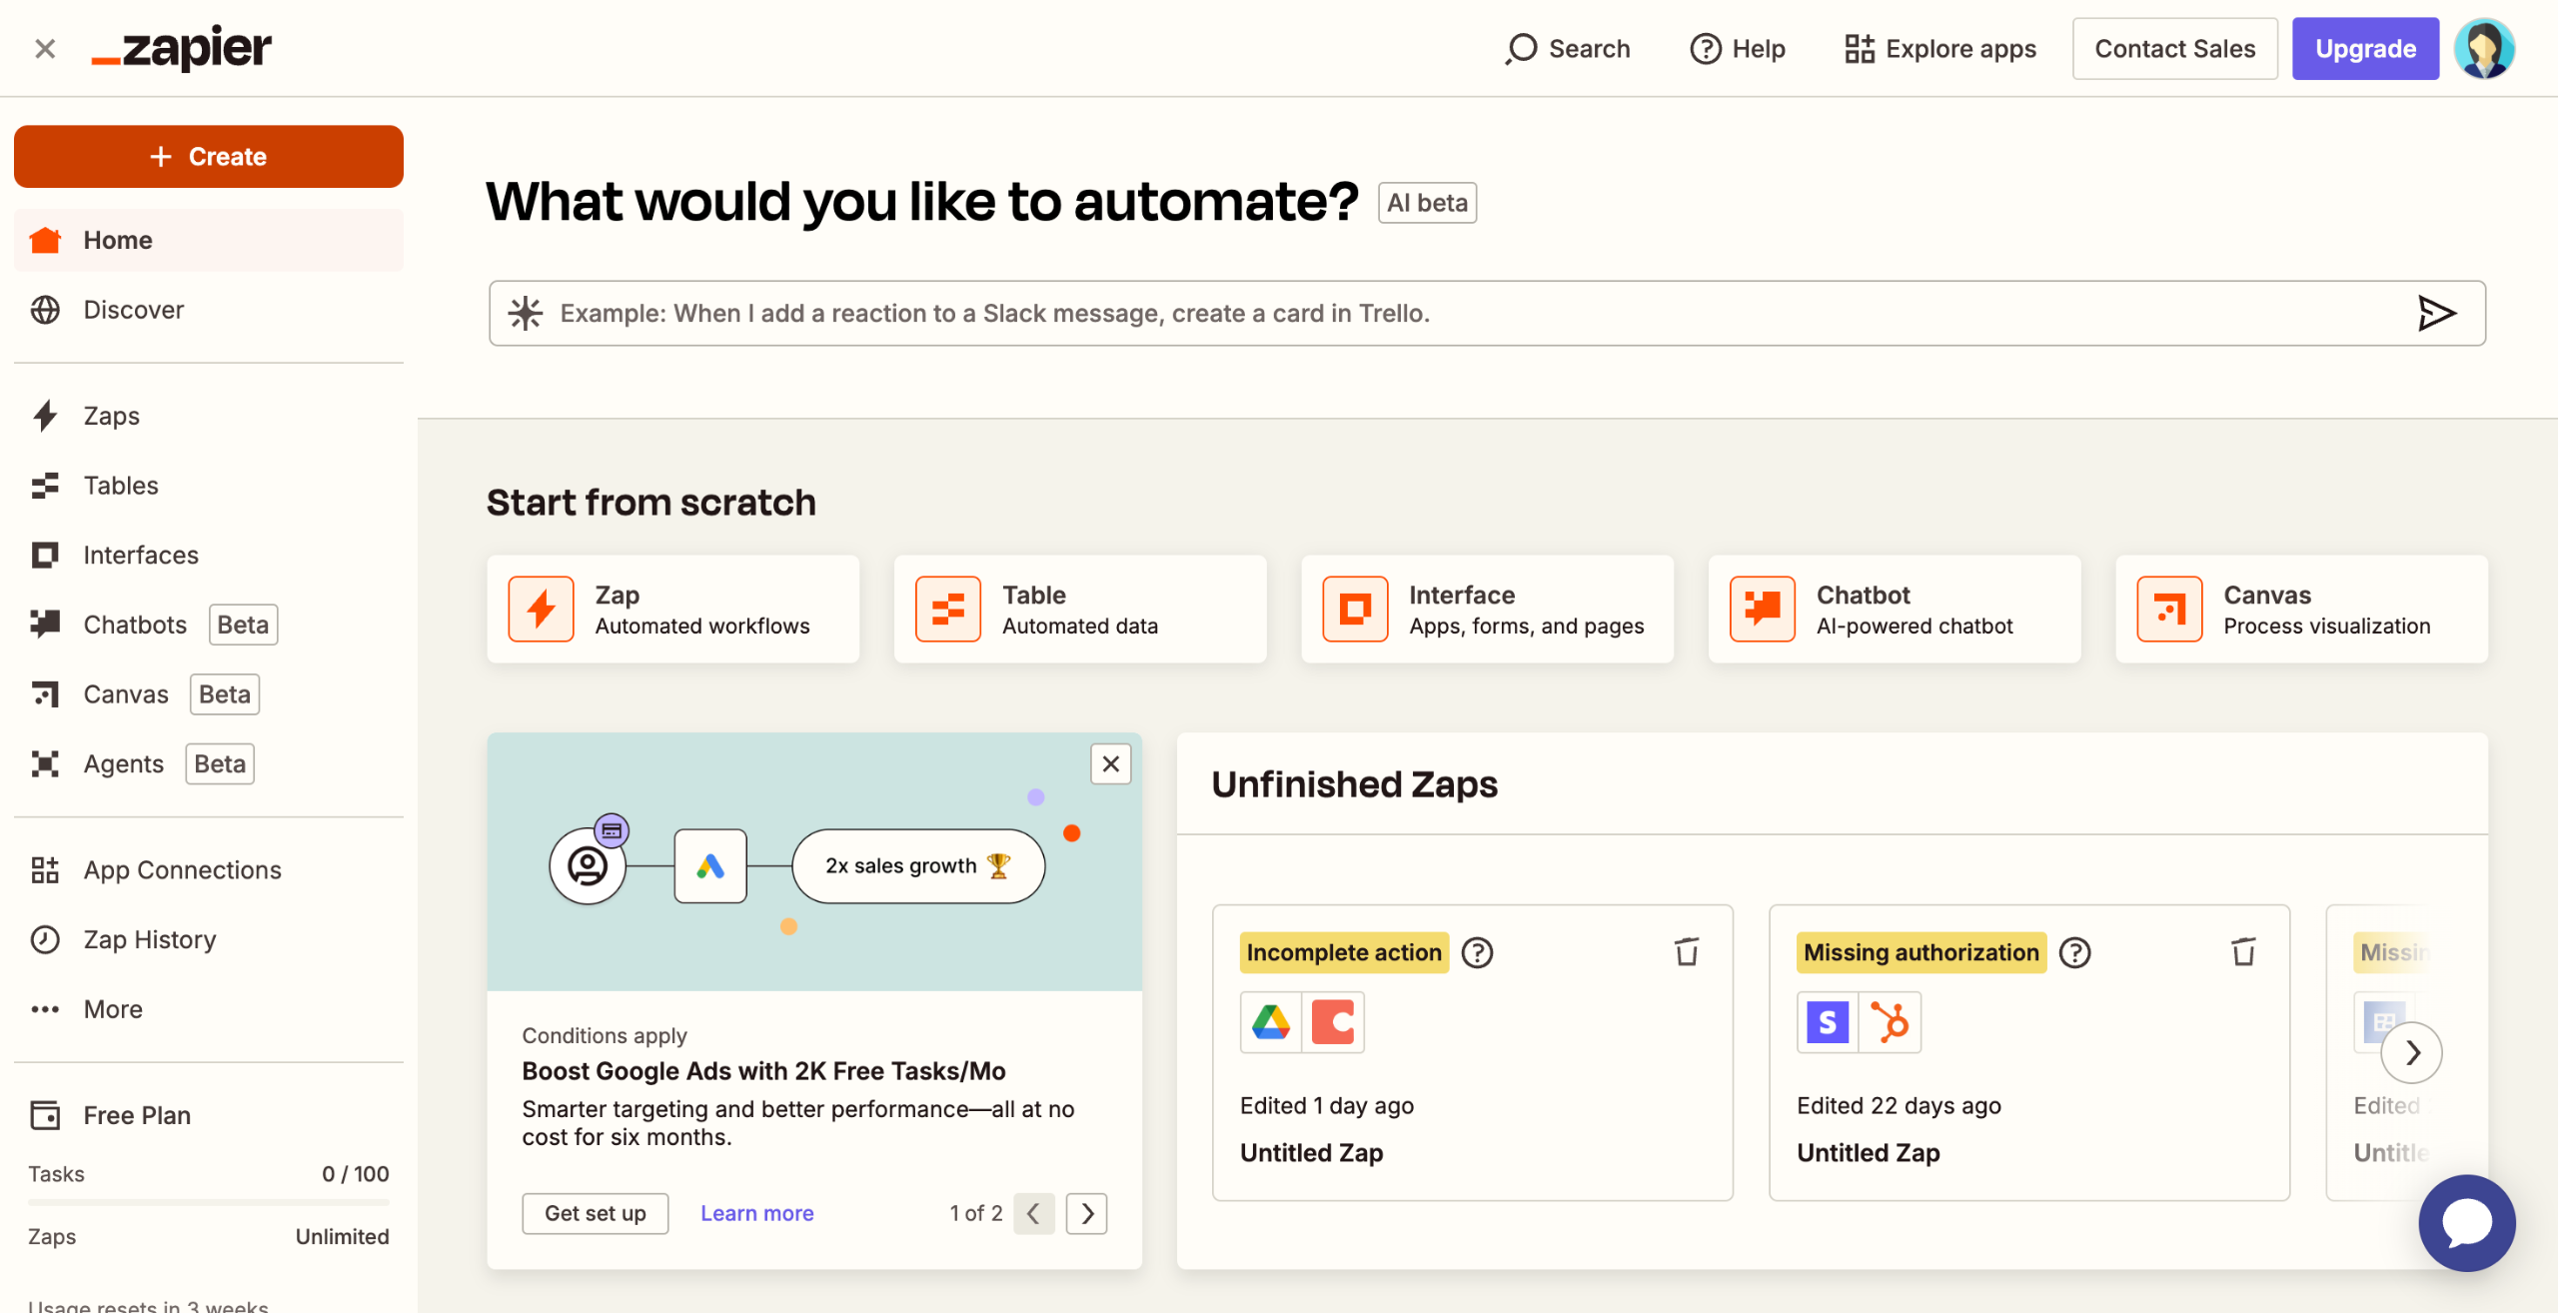Open Zaps in the sidebar

pos(111,416)
